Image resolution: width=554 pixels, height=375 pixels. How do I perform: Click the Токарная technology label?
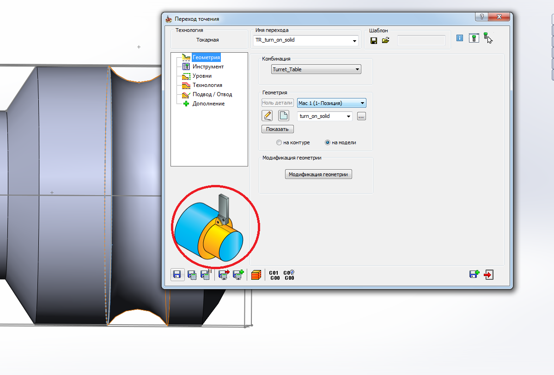[x=207, y=40]
